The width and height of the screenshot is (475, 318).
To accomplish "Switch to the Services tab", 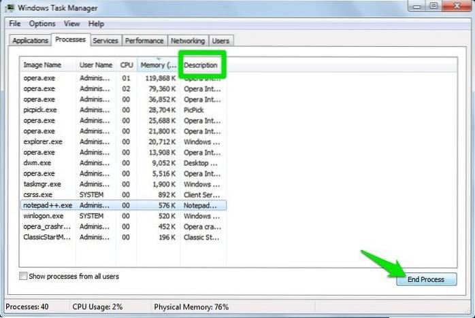I will pyautogui.click(x=105, y=41).
